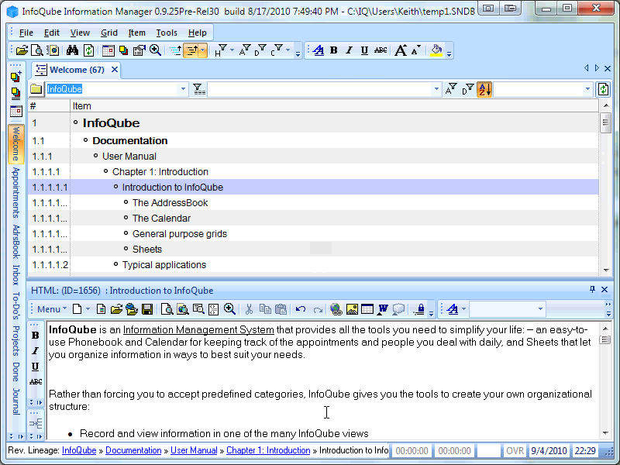Toggle bold in HTML editor side toolbar
The image size is (620, 465).
pos(35,336)
